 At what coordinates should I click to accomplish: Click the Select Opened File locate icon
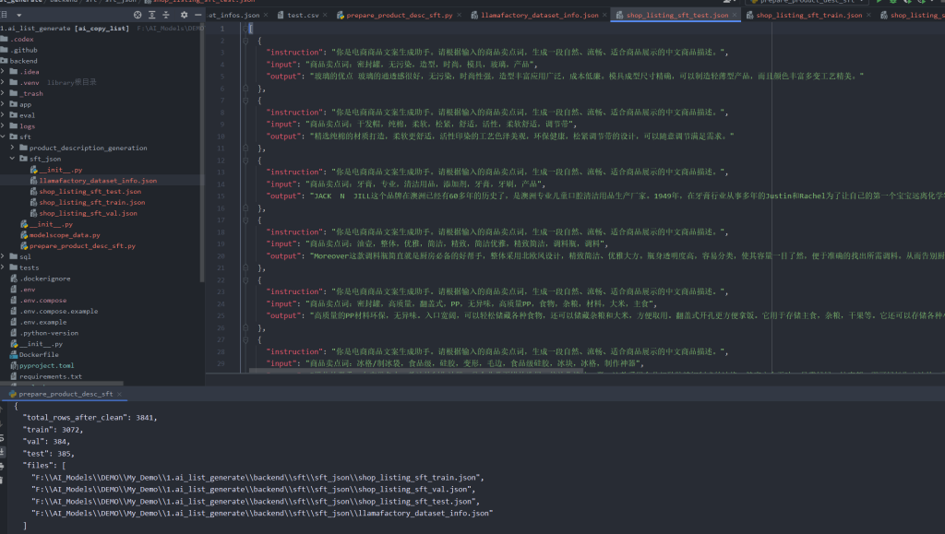[x=138, y=16]
